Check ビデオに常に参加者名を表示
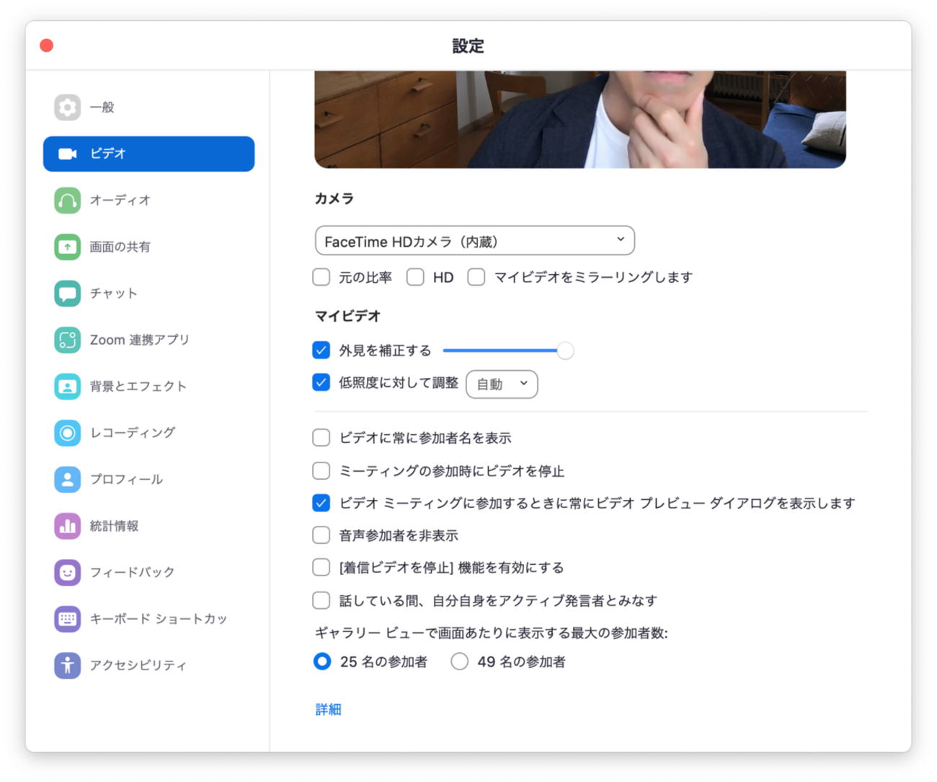 click(321, 438)
